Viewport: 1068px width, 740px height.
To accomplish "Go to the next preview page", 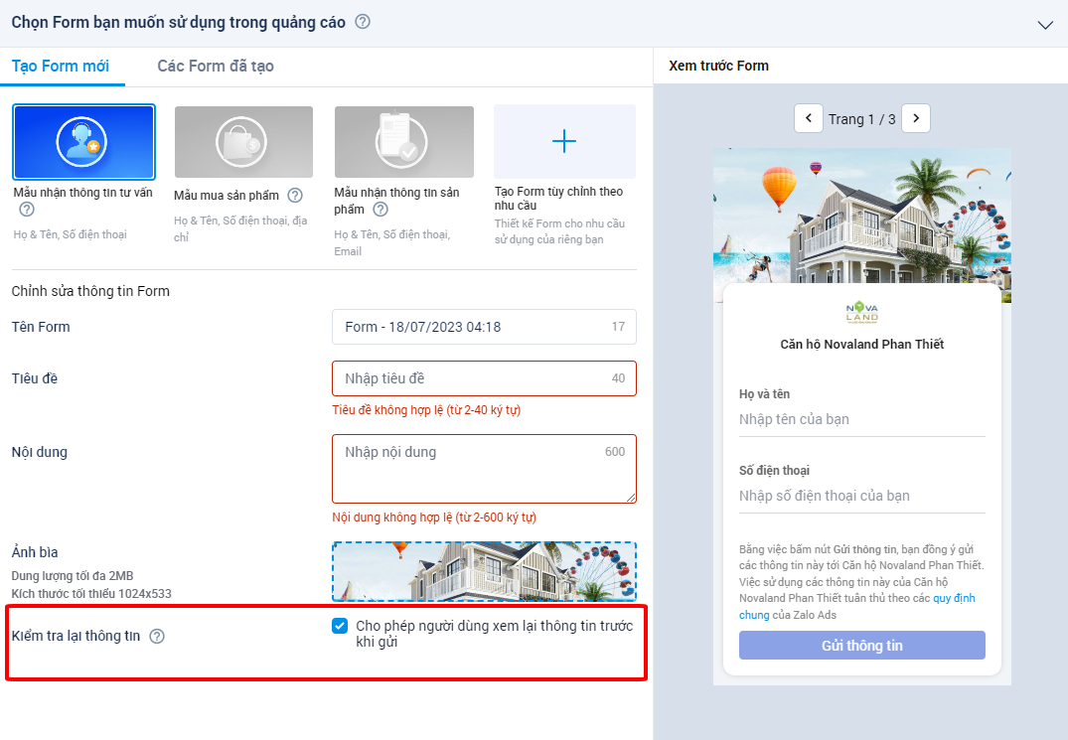I will [915, 117].
